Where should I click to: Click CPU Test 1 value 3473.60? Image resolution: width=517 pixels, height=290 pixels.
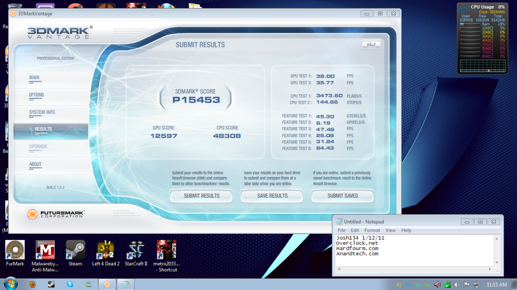(329, 96)
